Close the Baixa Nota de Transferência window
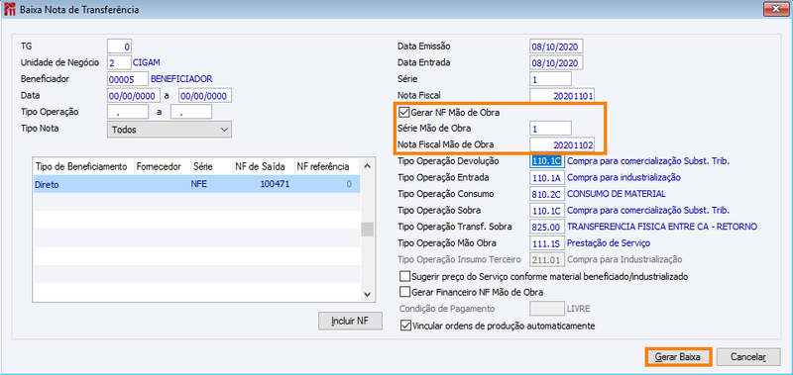This screenshot has height=375, width=793. (x=775, y=8)
